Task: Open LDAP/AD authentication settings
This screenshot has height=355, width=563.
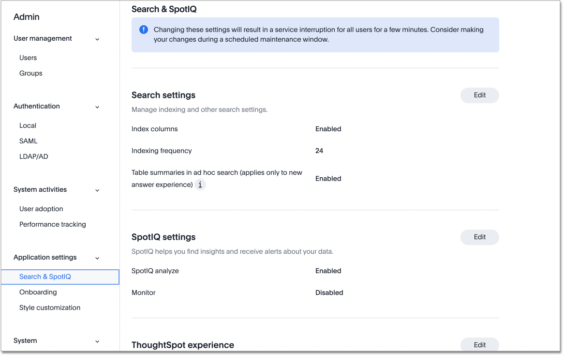Action: click(x=33, y=156)
